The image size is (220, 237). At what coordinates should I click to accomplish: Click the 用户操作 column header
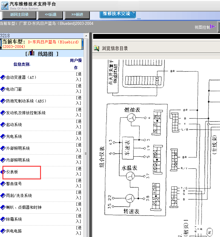pyautogui.click(x=76, y=64)
